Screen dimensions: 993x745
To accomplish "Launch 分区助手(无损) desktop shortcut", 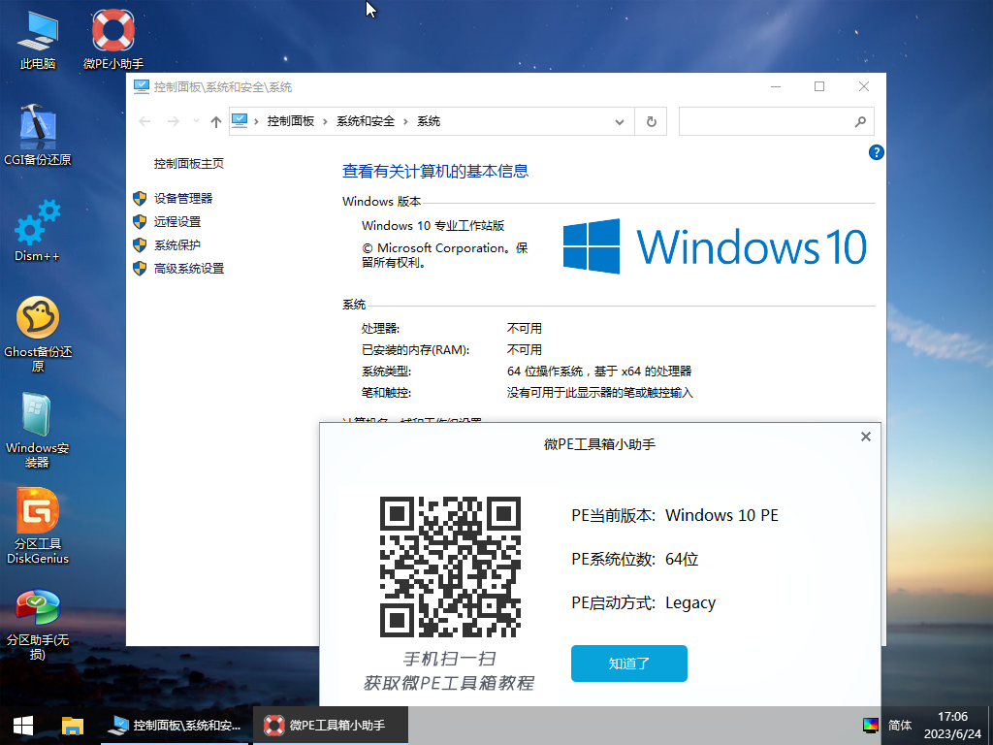I will [38, 625].
